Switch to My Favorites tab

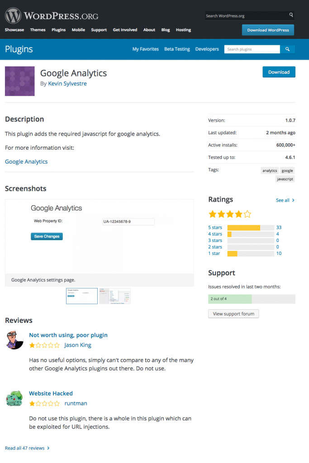pyautogui.click(x=145, y=49)
